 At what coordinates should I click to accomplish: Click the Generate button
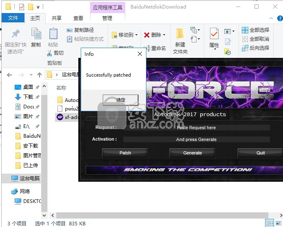[x=192, y=153]
